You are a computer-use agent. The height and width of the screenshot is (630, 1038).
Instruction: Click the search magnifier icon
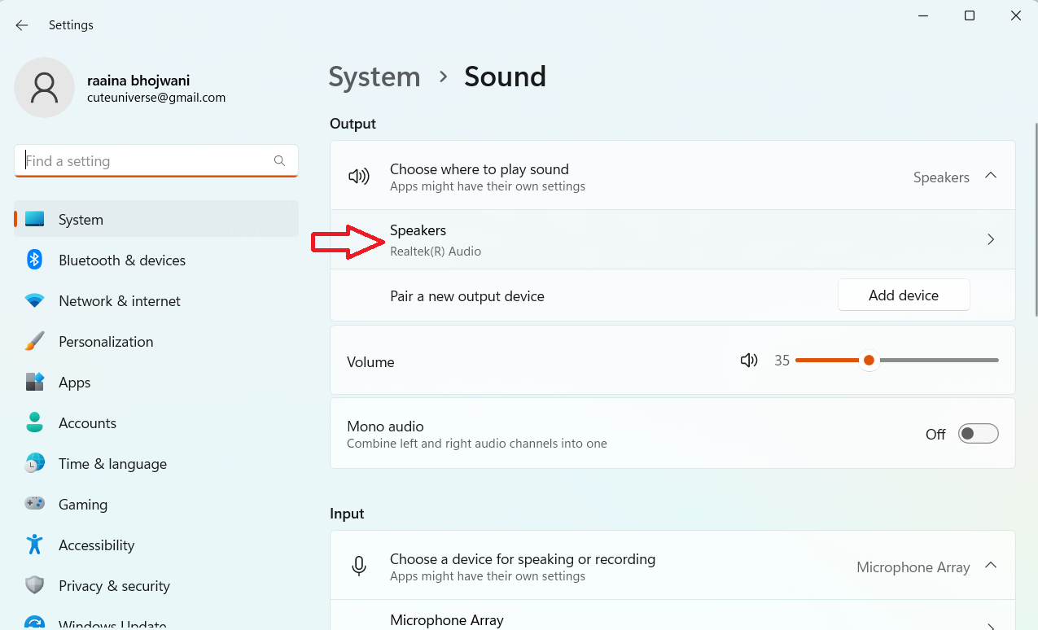tap(279, 161)
